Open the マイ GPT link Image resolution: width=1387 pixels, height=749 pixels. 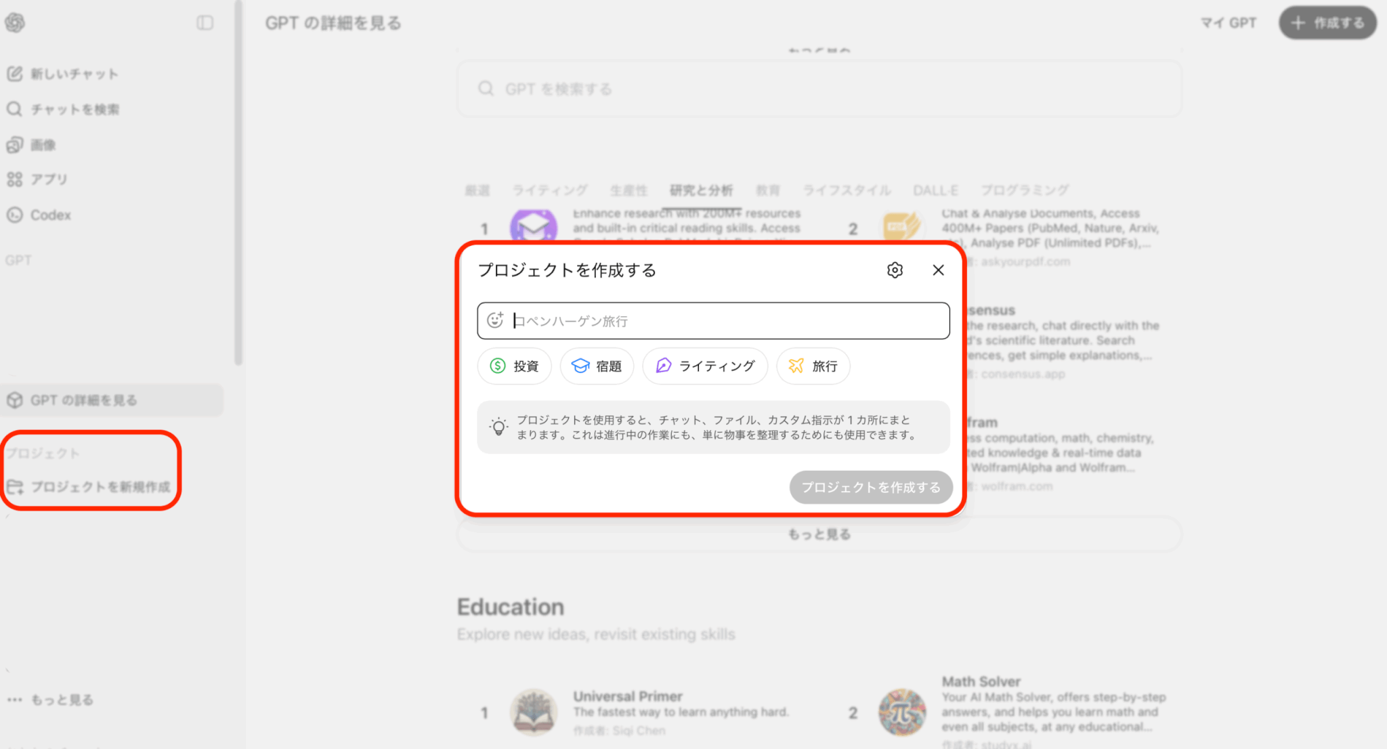pyautogui.click(x=1228, y=23)
